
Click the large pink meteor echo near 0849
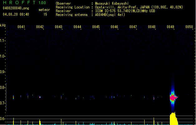click(x=173, y=97)
